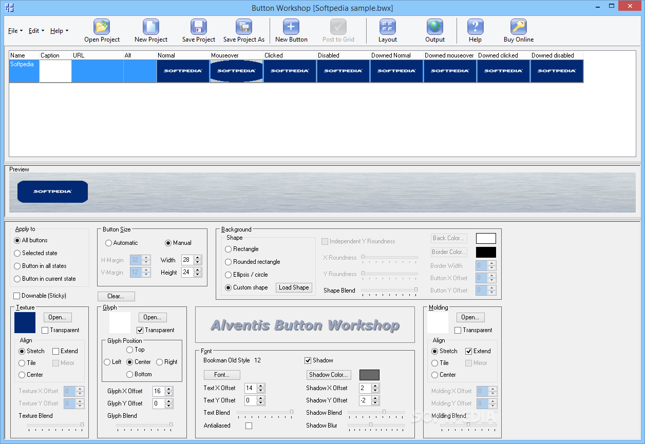Screen dimensions: 645x444
Task: Select the Downed clicked state thumbnail
Action: coord(504,71)
